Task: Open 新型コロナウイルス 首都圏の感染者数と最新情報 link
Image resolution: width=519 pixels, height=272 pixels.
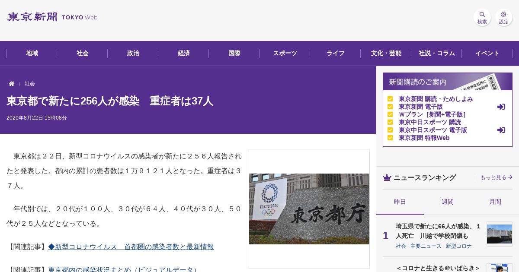Action: pyautogui.click(x=131, y=247)
